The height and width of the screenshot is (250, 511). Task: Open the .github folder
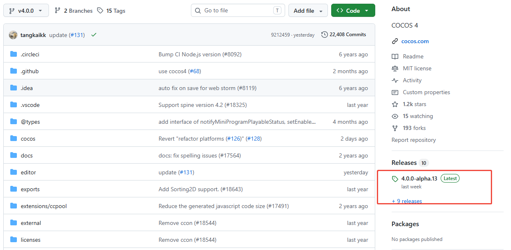[30, 71]
